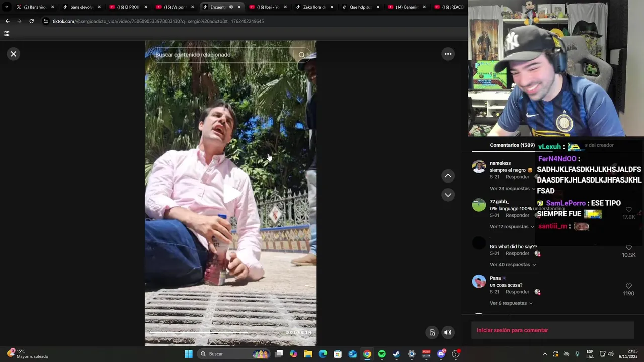Screen dimensions: 644x362
Task: Close the TikTok video viewer with the X
Action: point(14,54)
